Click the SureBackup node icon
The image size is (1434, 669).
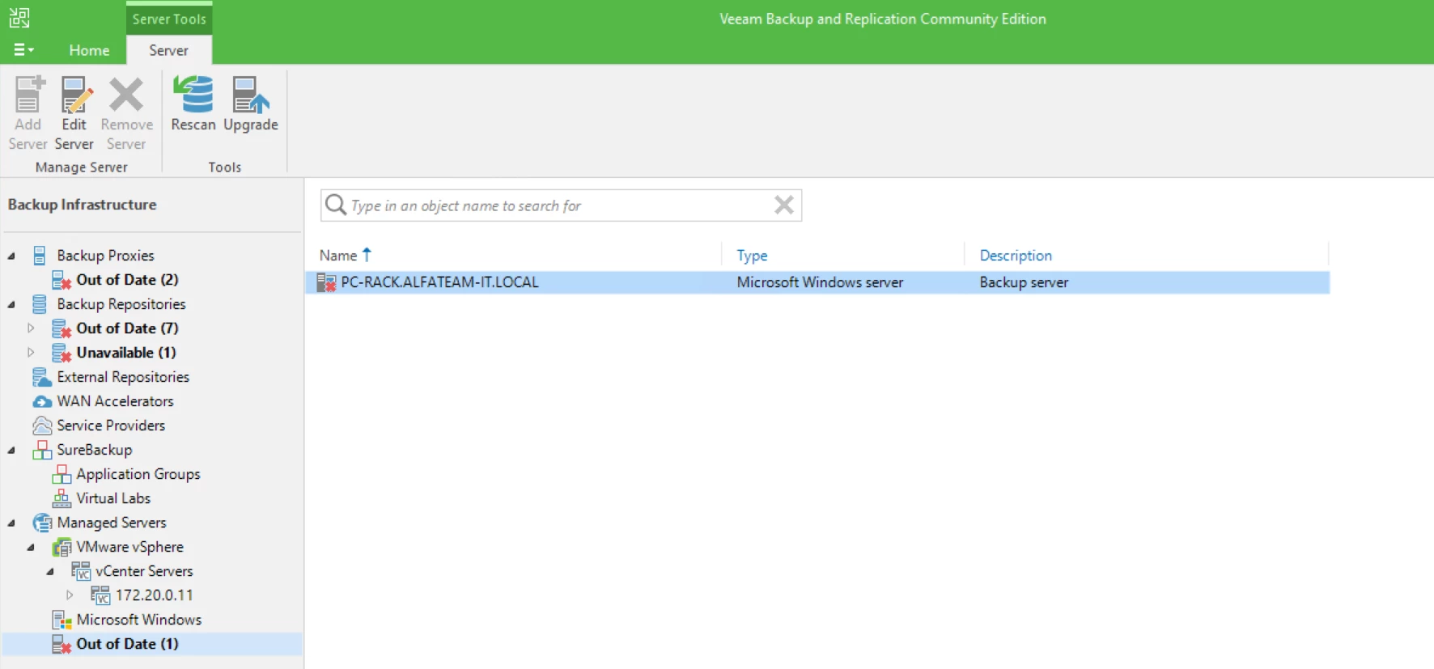[42, 450]
